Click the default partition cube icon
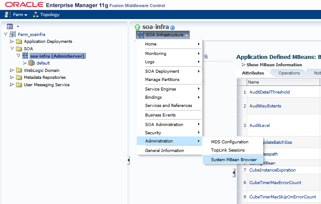The height and width of the screenshot is (204, 321). [31, 63]
